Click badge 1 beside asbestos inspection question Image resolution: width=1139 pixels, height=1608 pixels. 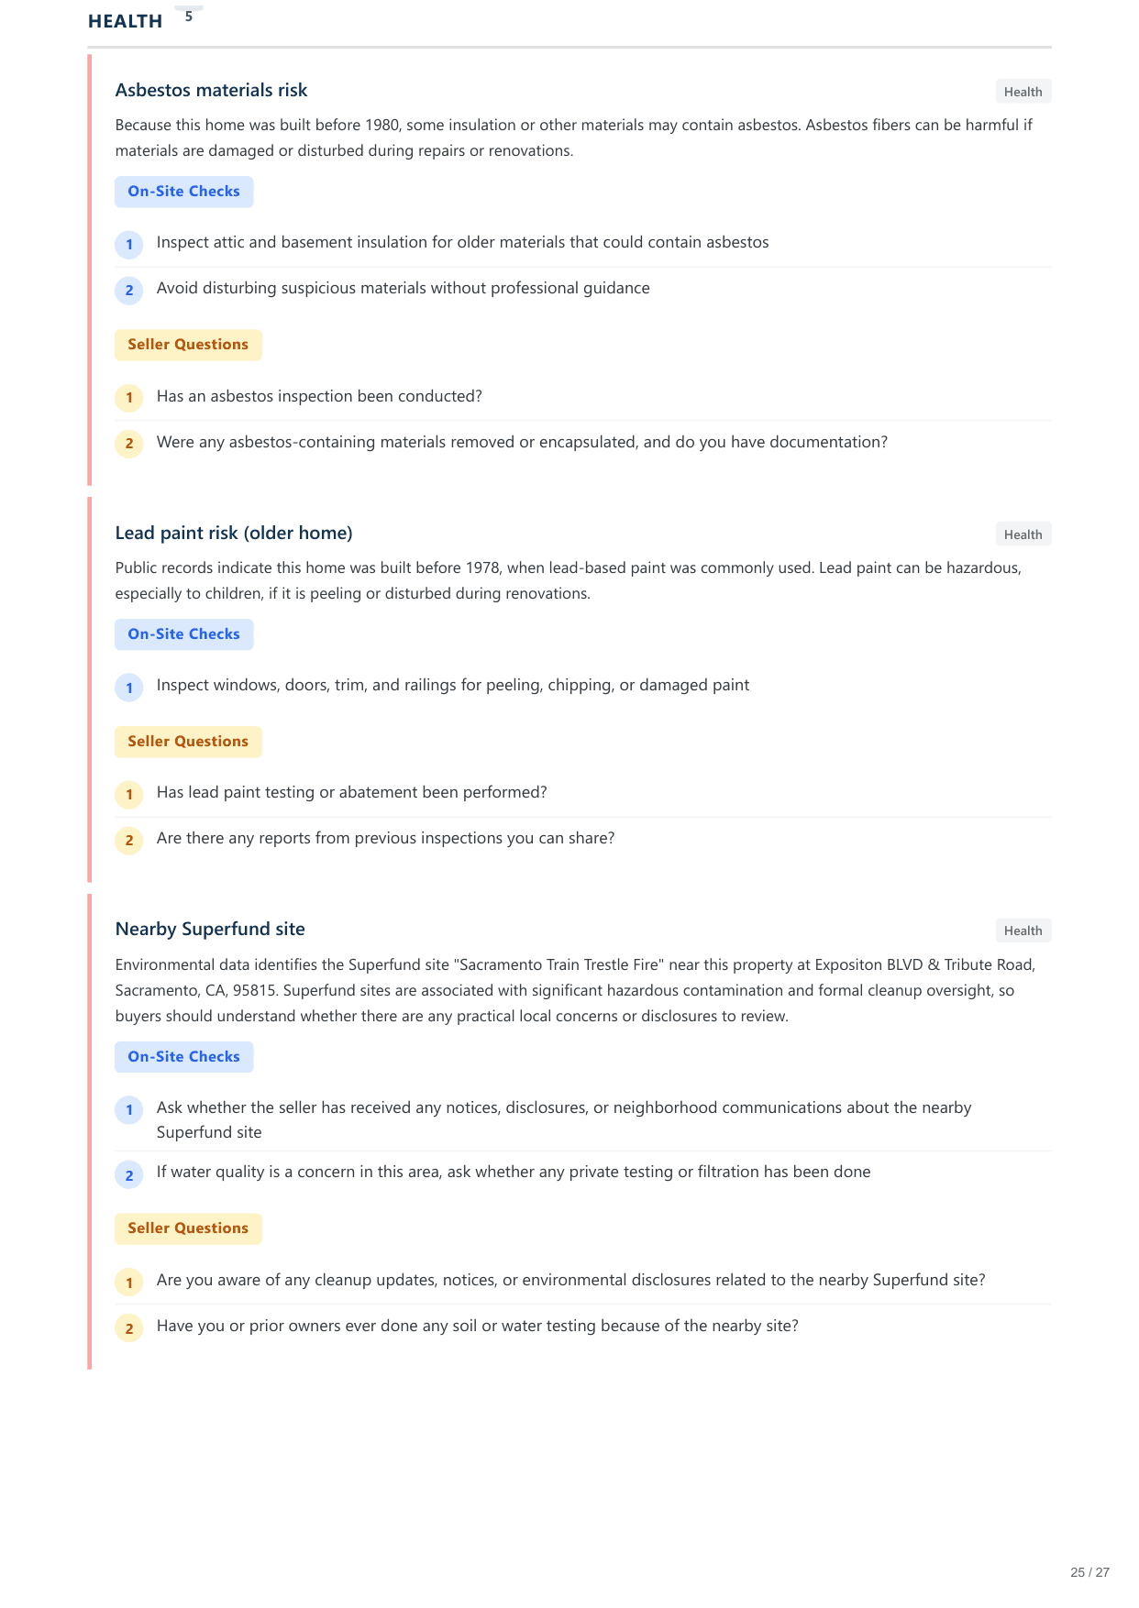coord(129,398)
